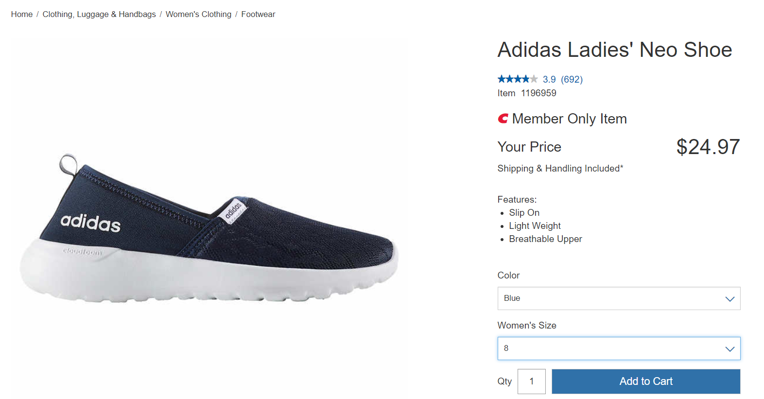Click the Qty input field
The image size is (764, 399).
coord(531,382)
